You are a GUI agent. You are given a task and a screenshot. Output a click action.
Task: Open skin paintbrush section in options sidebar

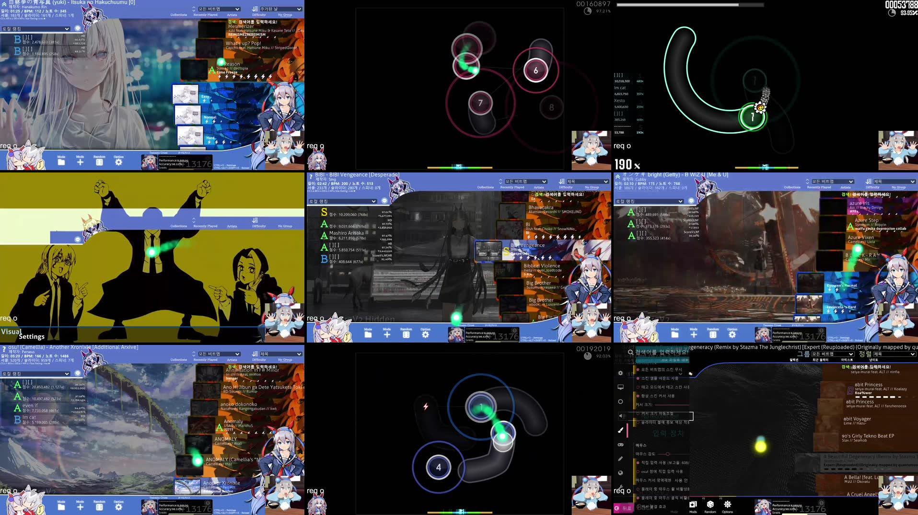[620, 430]
